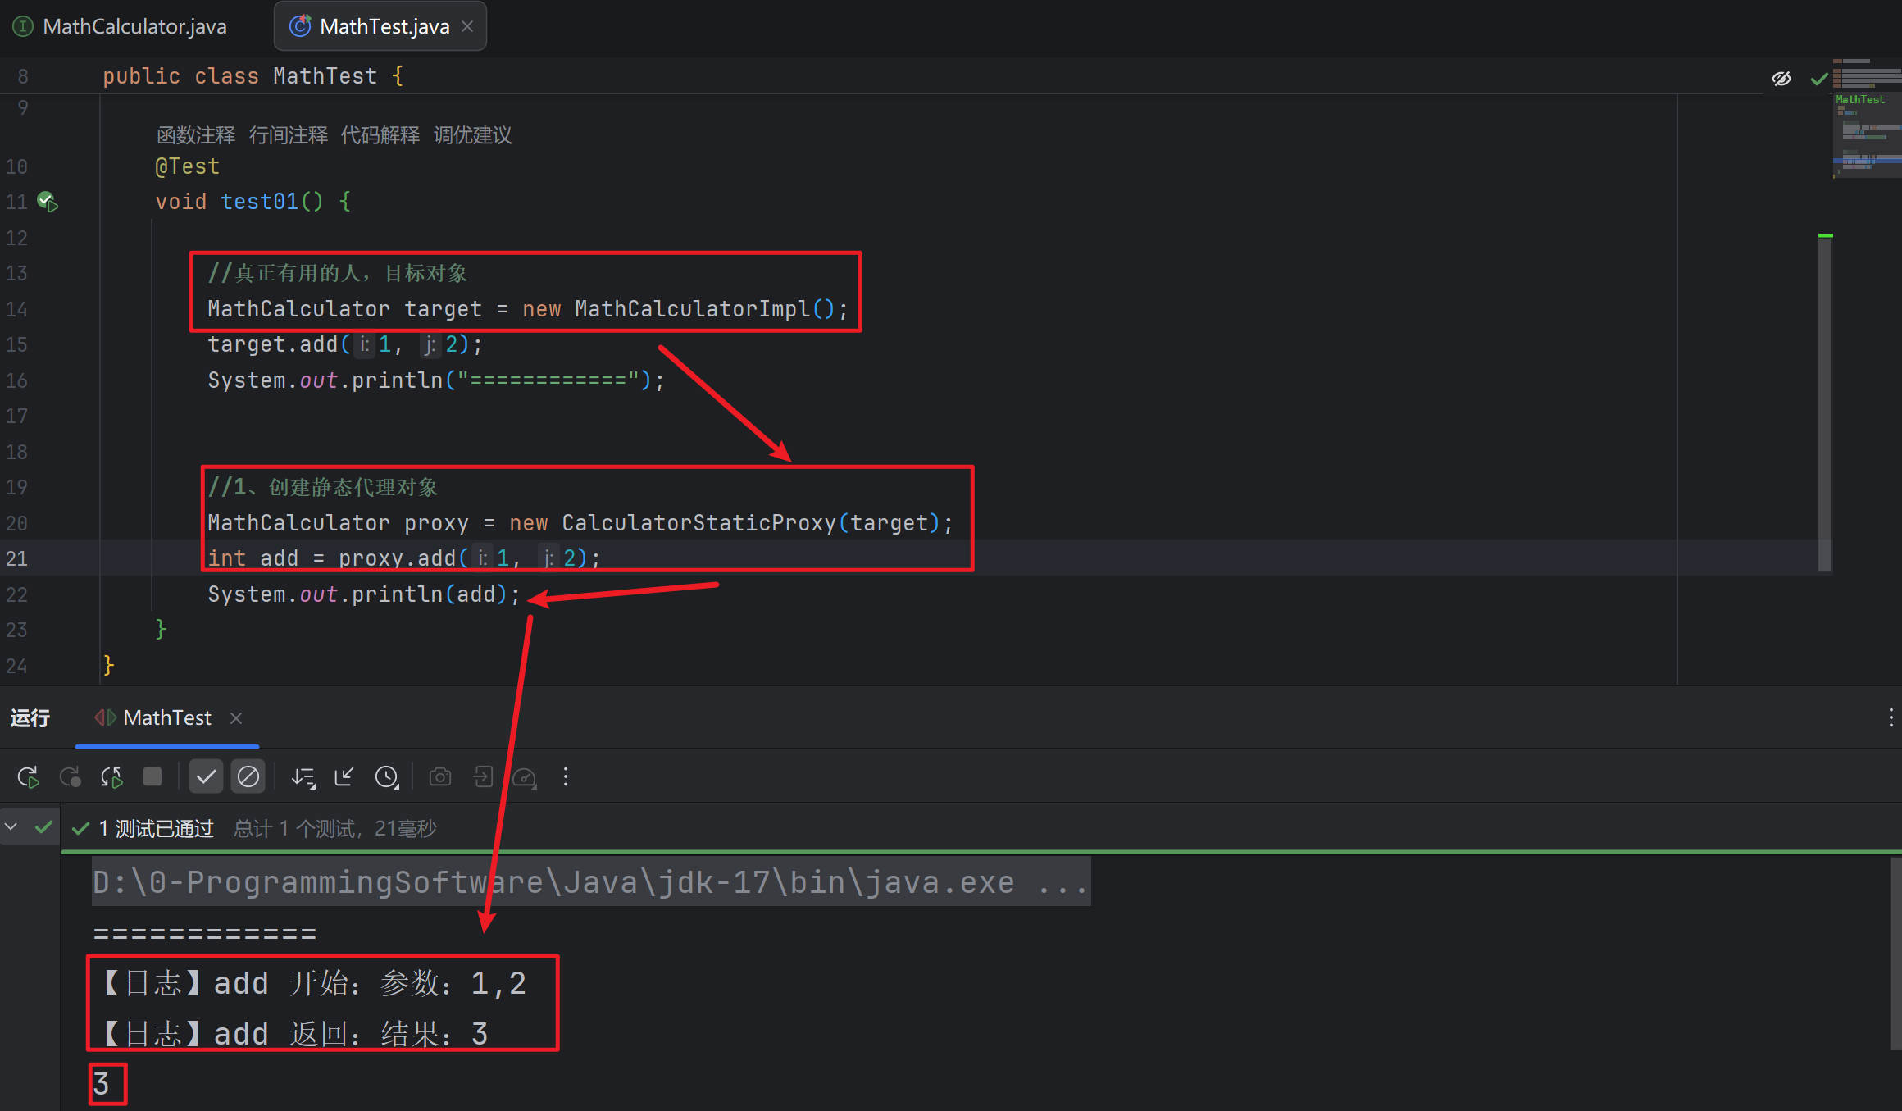Toggle reader mode eye icon in editor
The image size is (1902, 1111).
coord(1781,79)
